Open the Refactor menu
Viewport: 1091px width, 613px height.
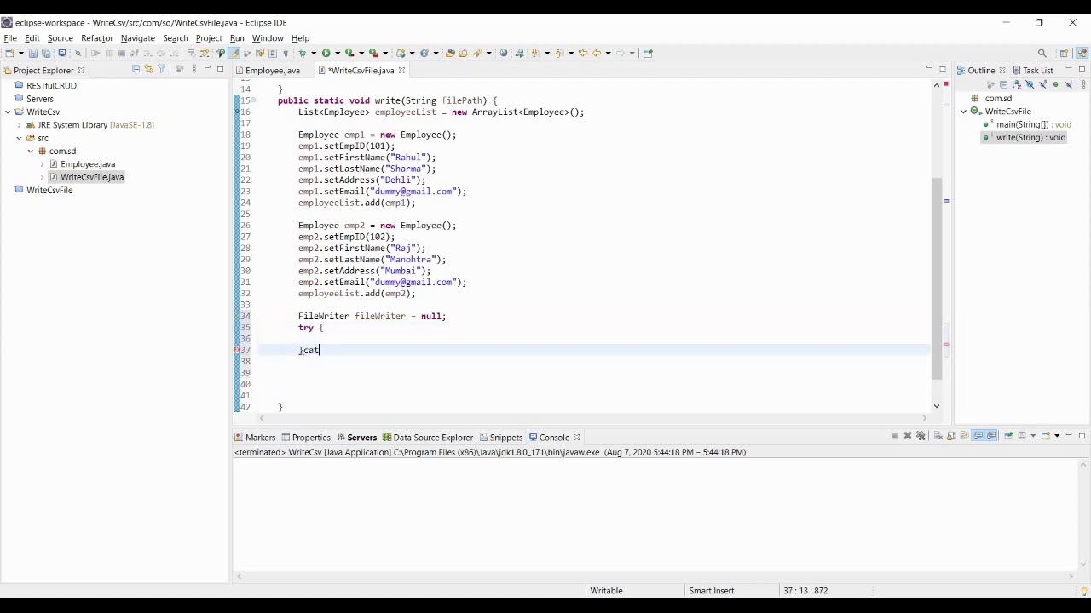pyautogui.click(x=97, y=38)
